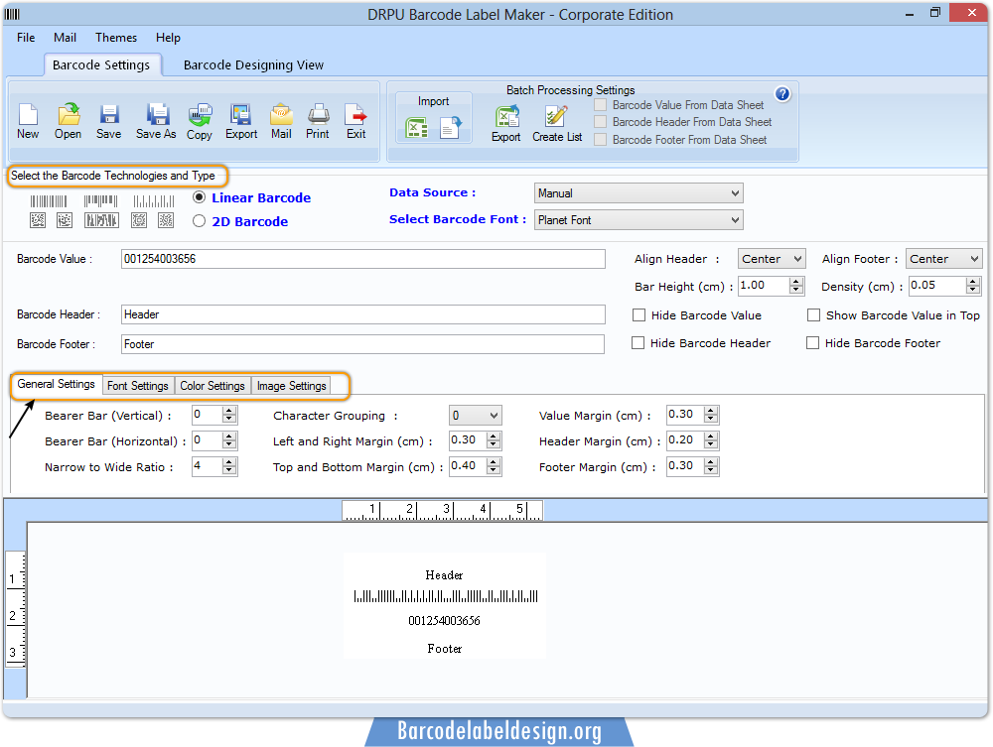Screen dimensions: 993x747
Task: Import from Excel spreadsheet icon
Action: (x=416, y=128)
